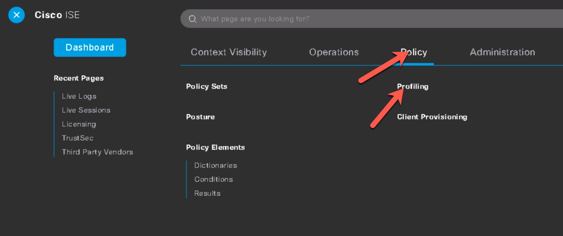Open the Dashboard button

90,48
